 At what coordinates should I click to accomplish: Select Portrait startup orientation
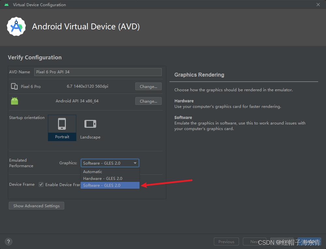pos(62,128)
